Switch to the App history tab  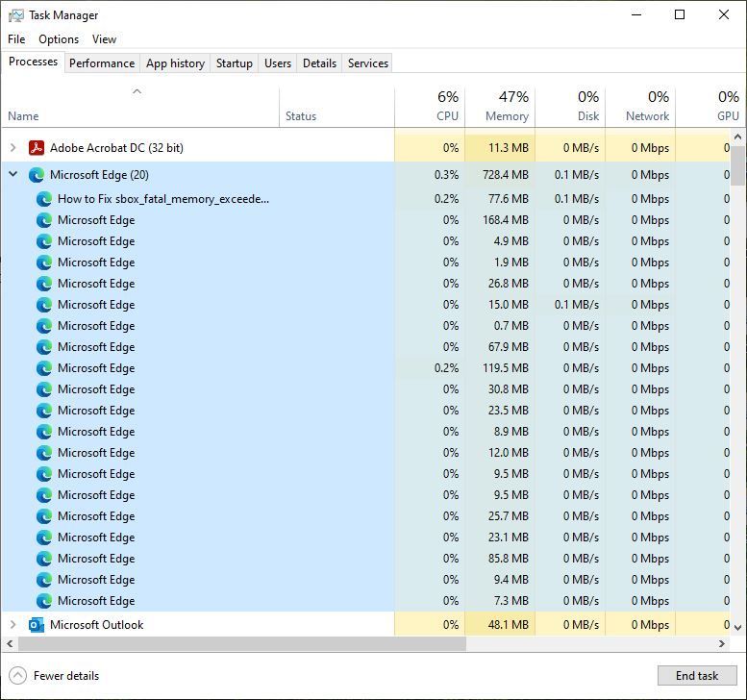tap(175, 63)
